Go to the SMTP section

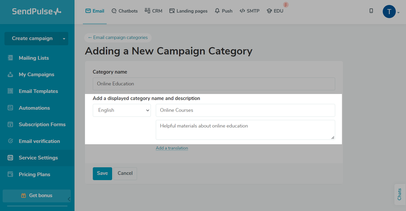pos(249,11)
